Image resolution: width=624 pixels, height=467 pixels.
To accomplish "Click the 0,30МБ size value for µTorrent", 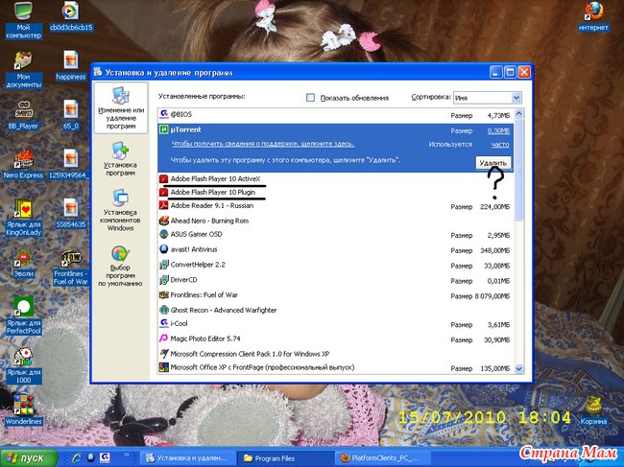I will click(x=498, y=130).
